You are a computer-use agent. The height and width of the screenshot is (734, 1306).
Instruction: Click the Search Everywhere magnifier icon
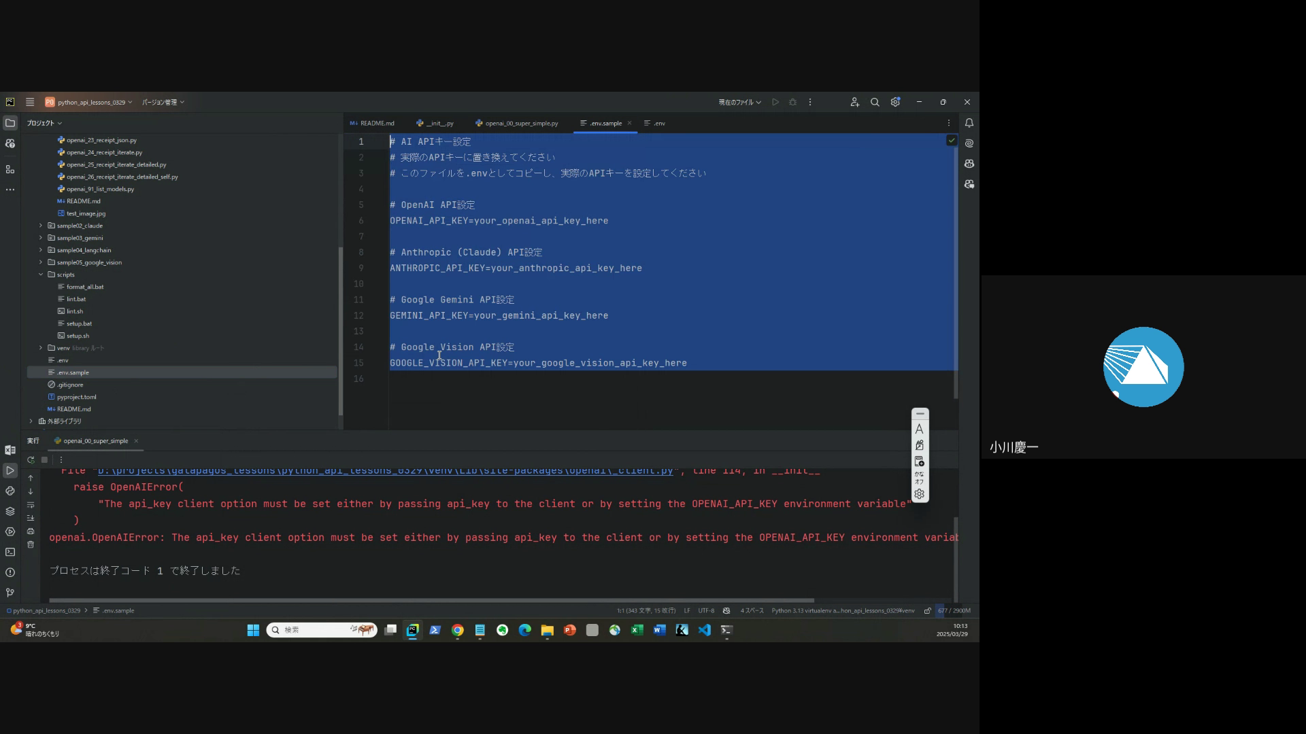coord(875,102)
